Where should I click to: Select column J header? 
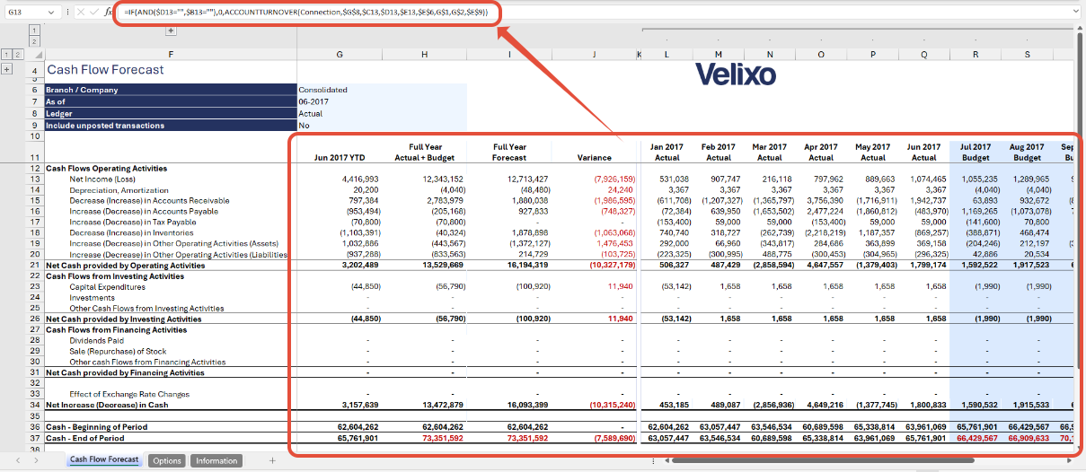point(594,55)
